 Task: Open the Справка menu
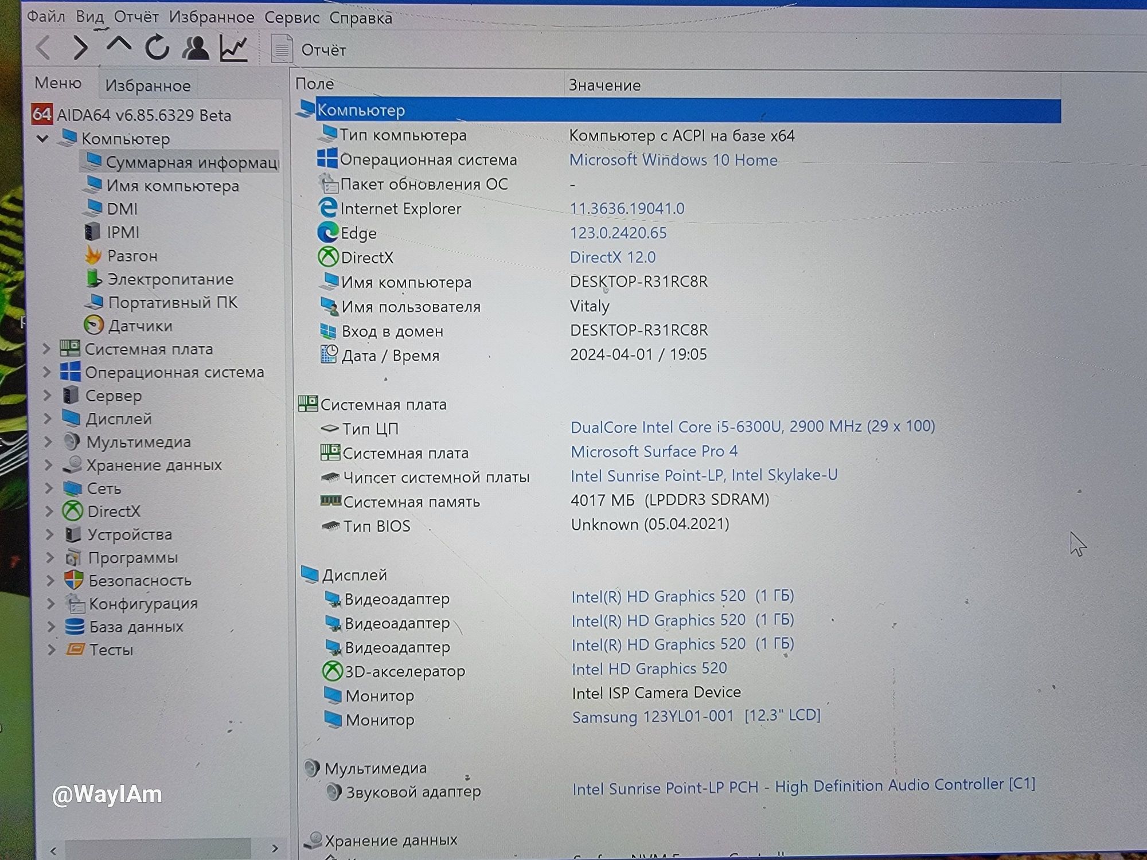(361, 18)
